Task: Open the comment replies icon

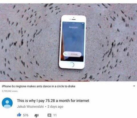Action: [x=49, y=115]
